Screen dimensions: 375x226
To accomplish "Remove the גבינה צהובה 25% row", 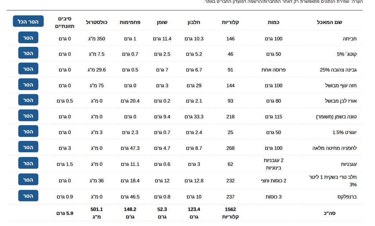I will (28, 69).
